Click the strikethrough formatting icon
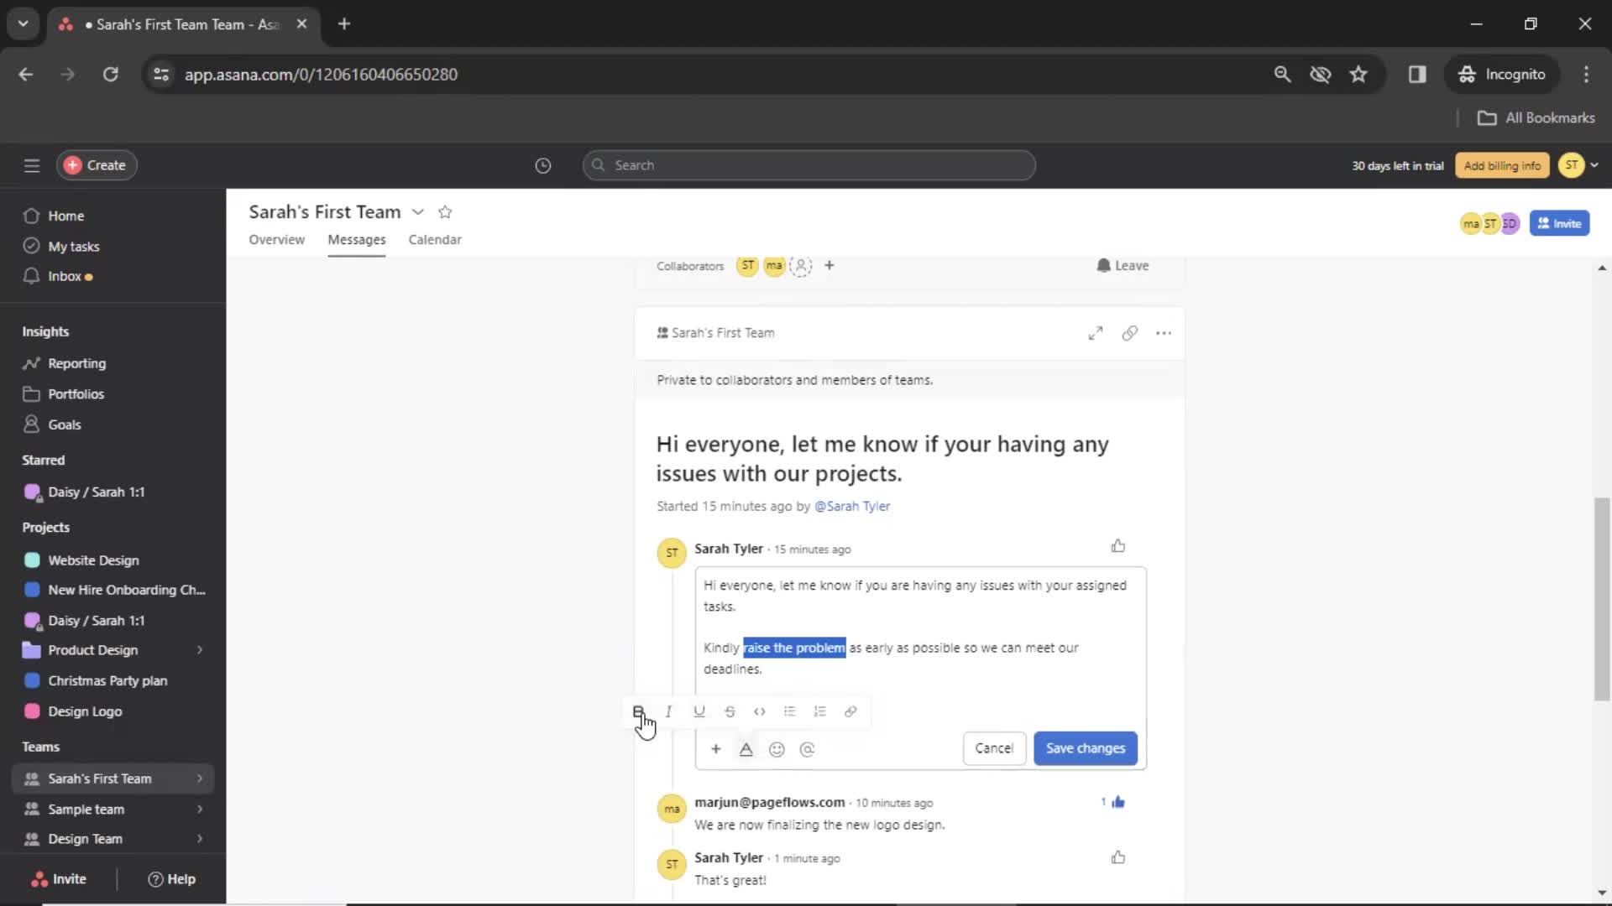The width and height of the screenshot is (1612, 906). pyautogui.click(x=730, y=711)
